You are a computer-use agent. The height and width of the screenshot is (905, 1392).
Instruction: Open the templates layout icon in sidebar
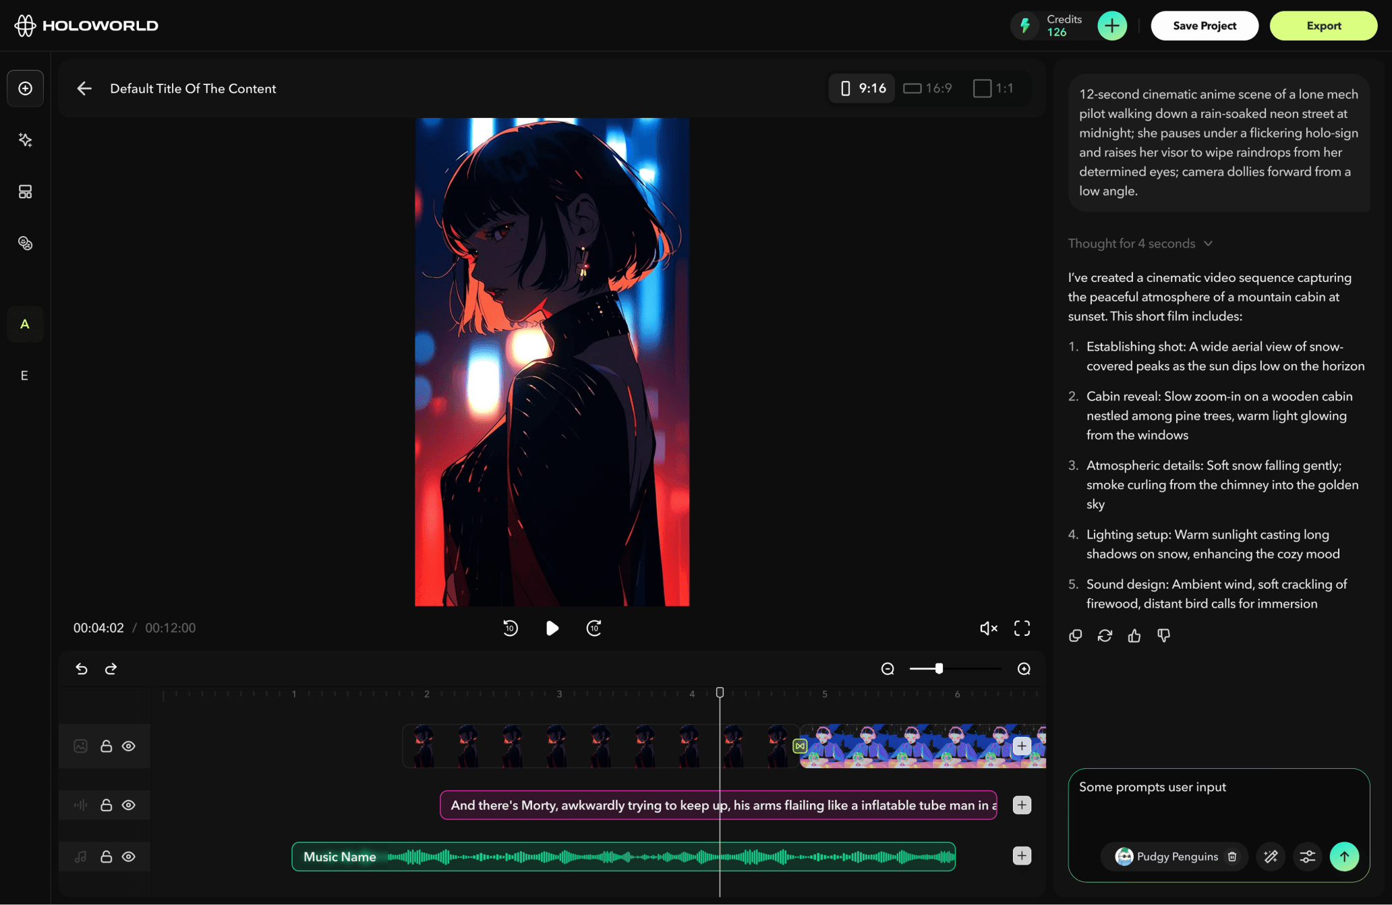26,192
